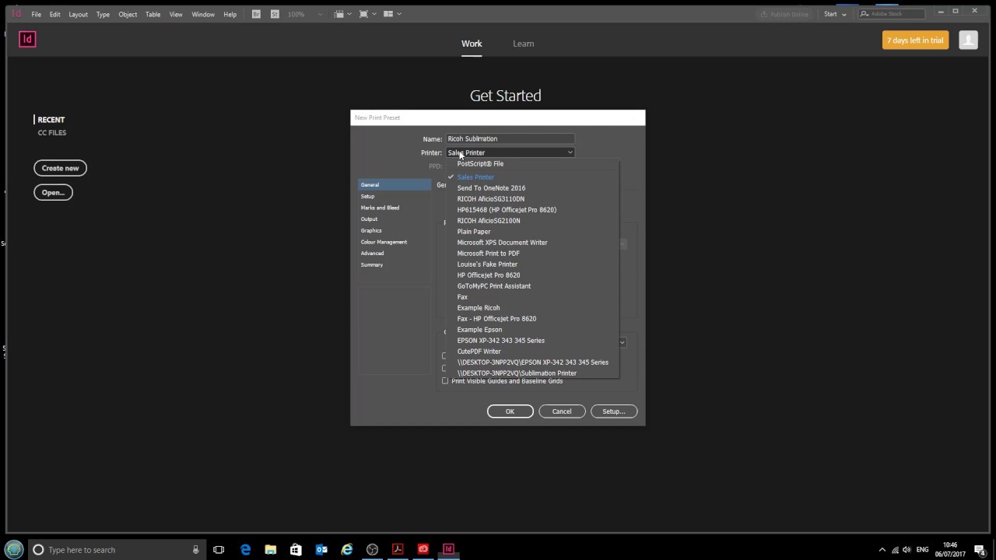Open the Action Center notifications icon
This screenshot has height=560, width=996.
tap(980, 550)
